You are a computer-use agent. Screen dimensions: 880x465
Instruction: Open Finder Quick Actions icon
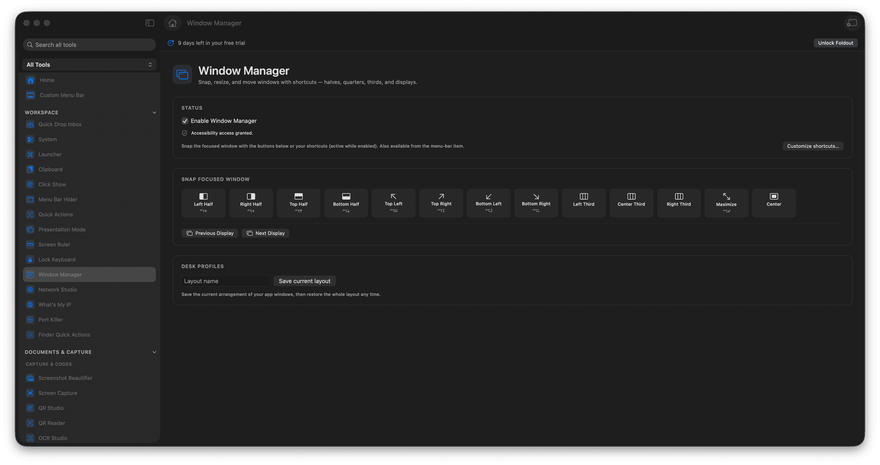30,335
